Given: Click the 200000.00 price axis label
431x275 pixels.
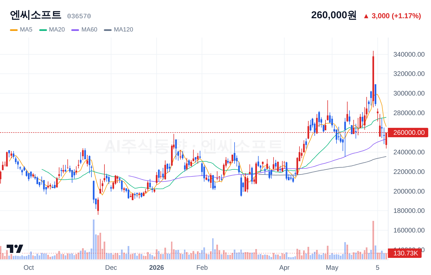Looking at the screenshot, I should 409,191.
